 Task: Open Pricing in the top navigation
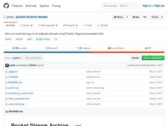point(56,6)
